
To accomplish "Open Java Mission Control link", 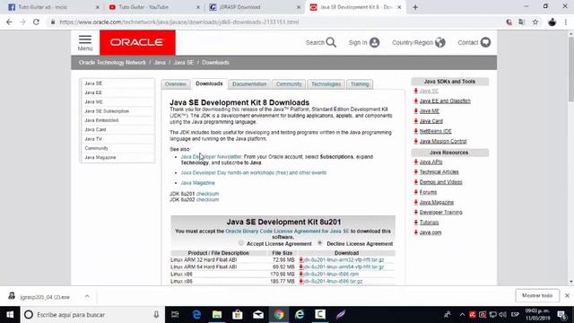I will [x=443, y=142].
